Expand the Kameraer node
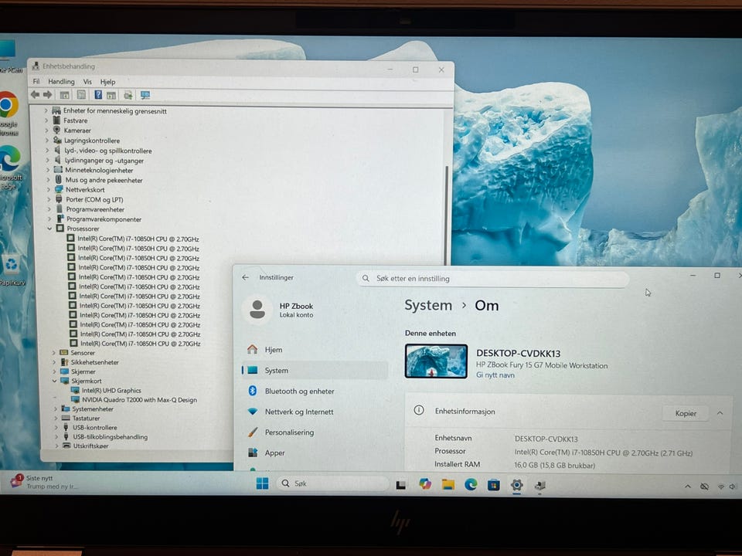Viewport: 742px width, 556px height. [46, 131]
